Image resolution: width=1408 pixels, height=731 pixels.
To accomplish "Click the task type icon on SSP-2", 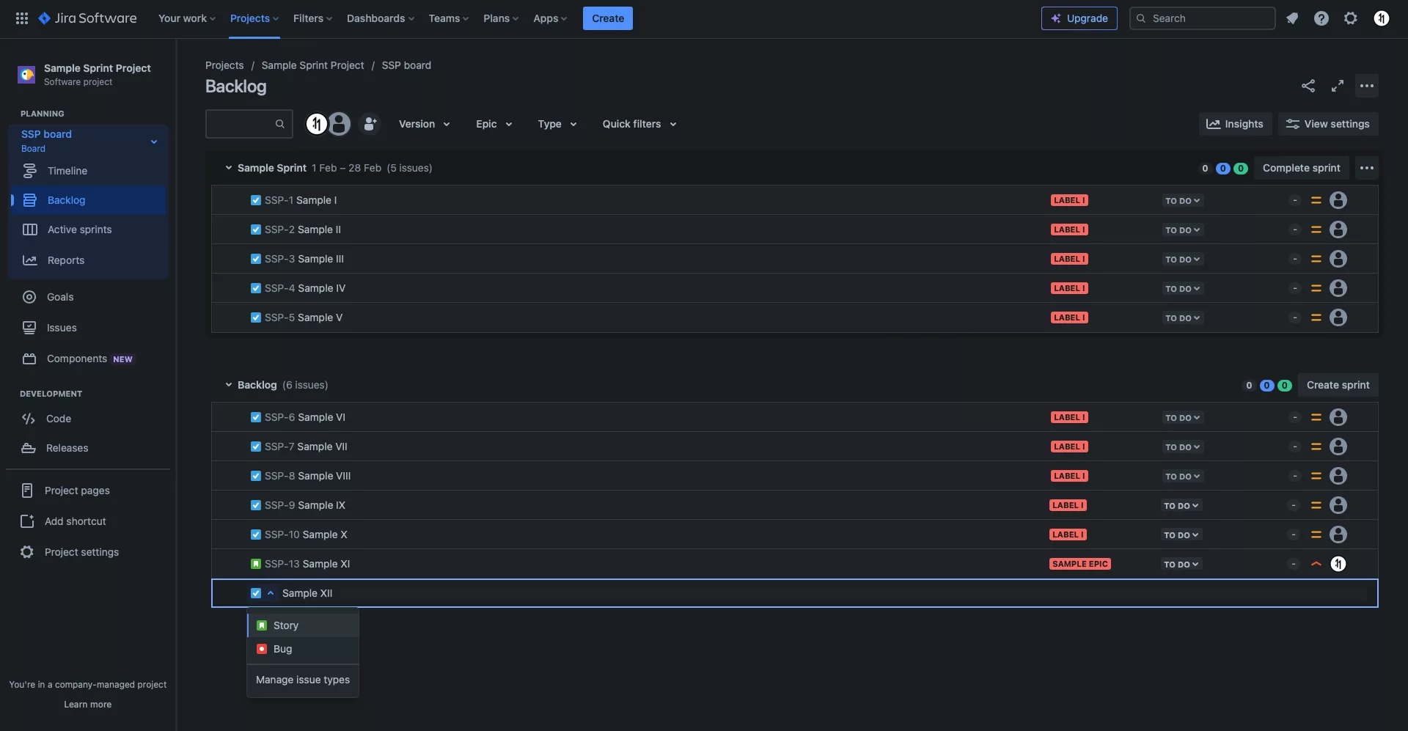I will pyautogui.click(x=256, y=229).
